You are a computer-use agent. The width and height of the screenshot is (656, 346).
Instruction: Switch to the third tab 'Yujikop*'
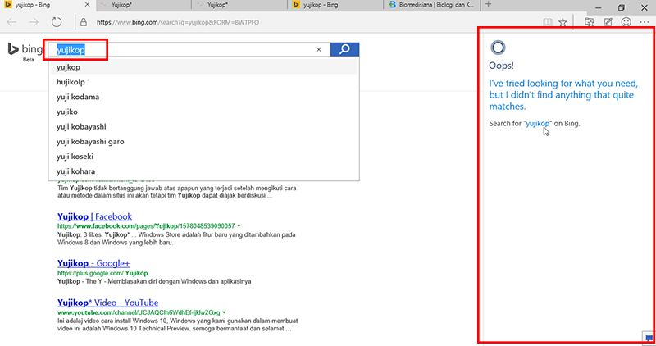[x=239, y=5]
